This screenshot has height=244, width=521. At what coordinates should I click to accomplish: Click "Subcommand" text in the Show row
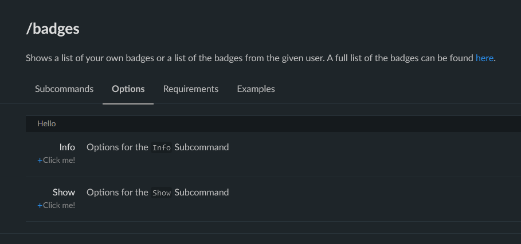(x=202, y=193)
